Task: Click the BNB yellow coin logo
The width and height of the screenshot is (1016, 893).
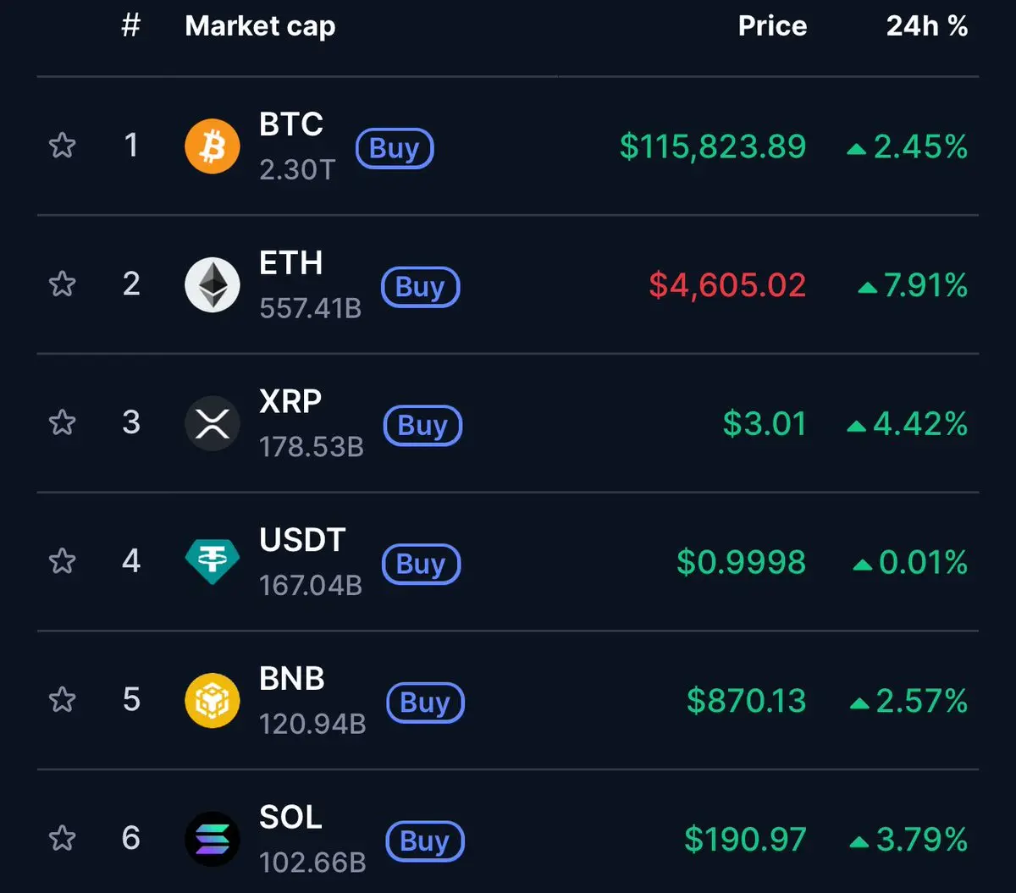Action: (213, 701)
